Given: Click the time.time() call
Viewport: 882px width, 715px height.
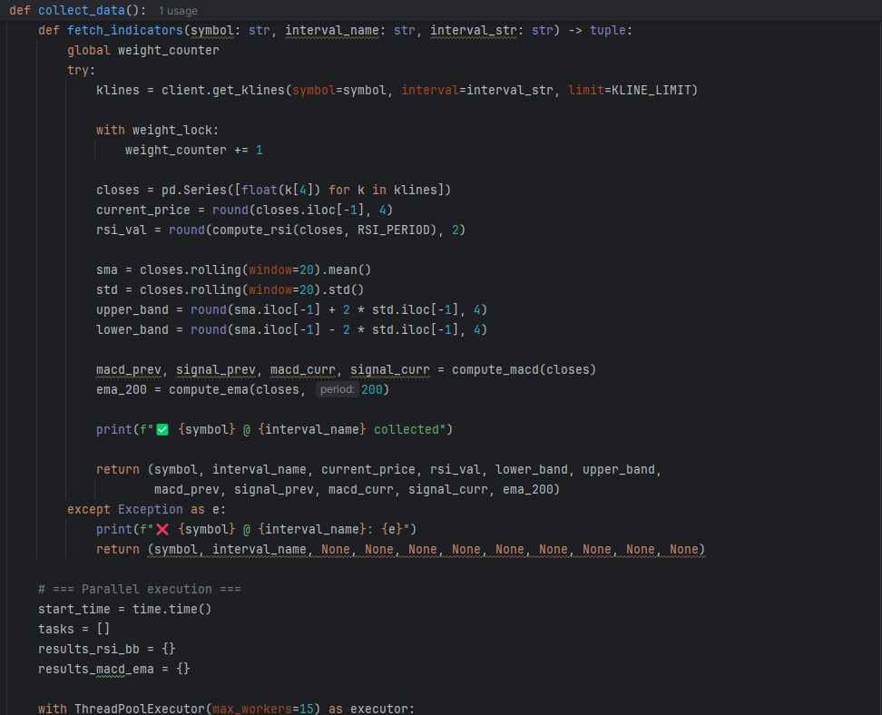Looking at the screenshot, I should point(171,609).
